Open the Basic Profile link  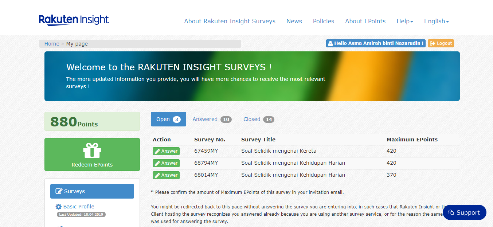(79, 207)
